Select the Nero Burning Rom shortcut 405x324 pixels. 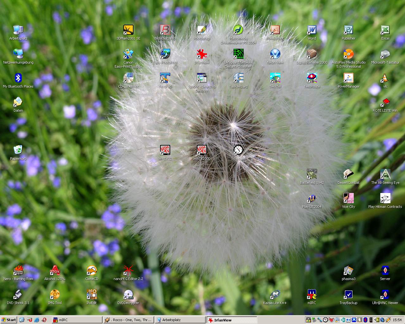pyautogui.click(x=18, y=271)
